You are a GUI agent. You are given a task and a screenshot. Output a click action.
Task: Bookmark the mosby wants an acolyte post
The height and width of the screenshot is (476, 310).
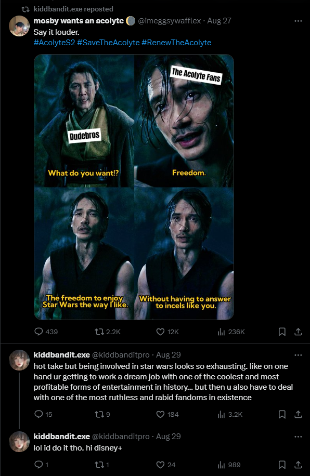(x=282, y=332)
